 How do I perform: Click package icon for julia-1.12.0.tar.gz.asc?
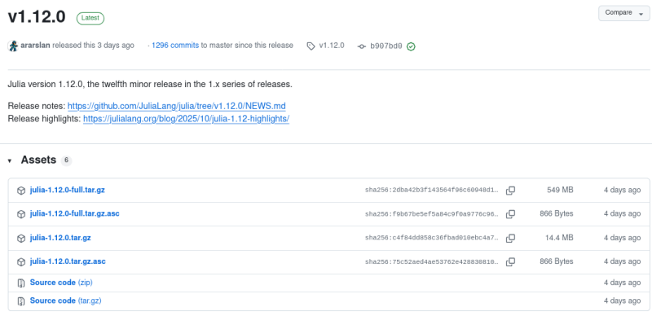21,262
